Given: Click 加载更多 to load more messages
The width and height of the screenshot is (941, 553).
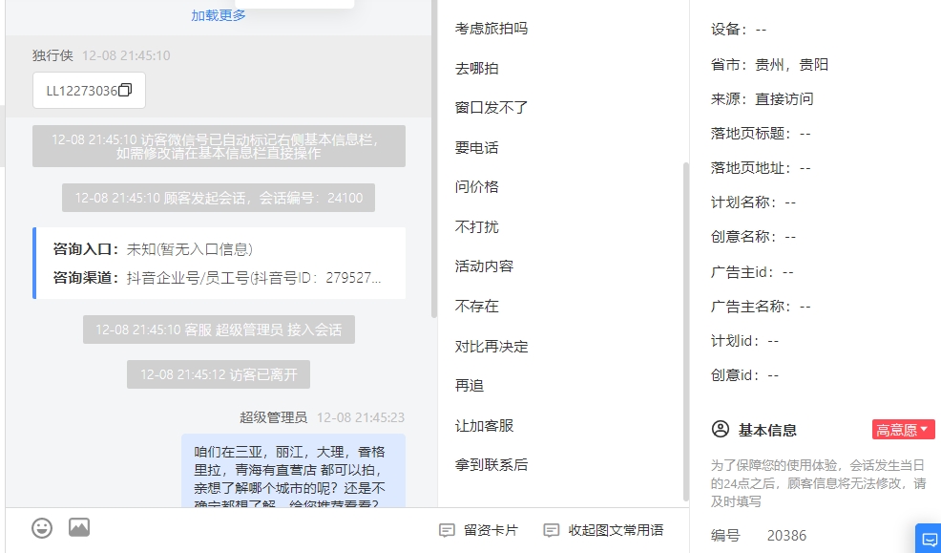Looking at the screenshot, I should pos(219,15).
